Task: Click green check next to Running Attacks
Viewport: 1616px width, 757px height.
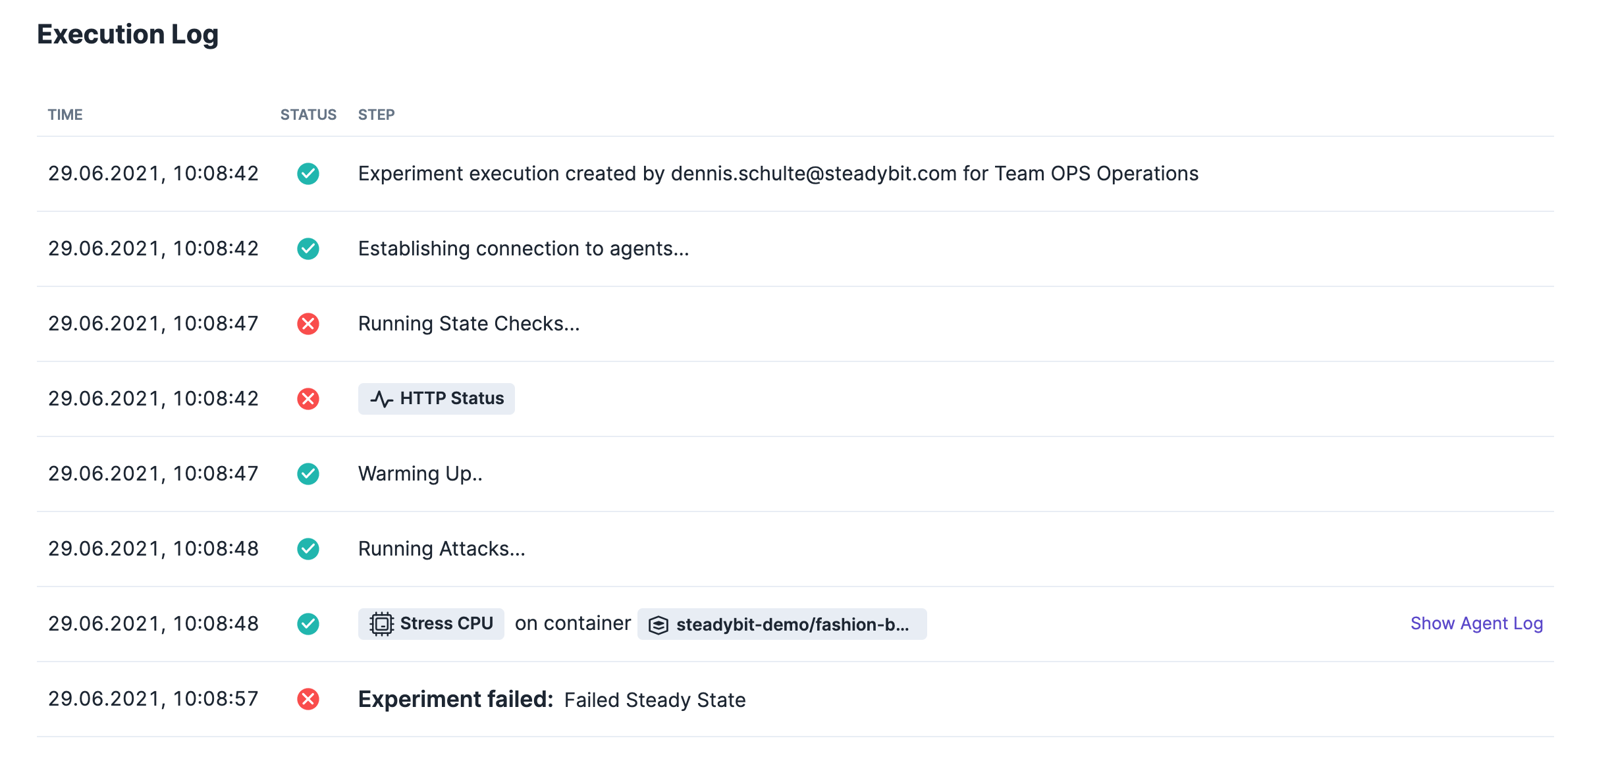Action: (308, 549)
